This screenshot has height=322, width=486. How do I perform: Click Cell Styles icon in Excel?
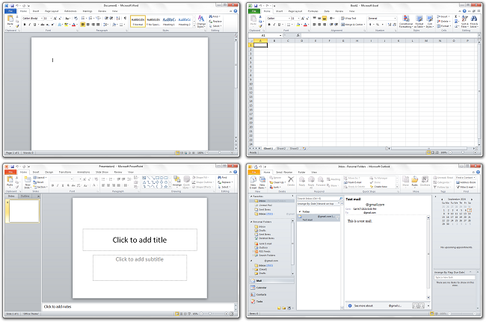(430, 21)
